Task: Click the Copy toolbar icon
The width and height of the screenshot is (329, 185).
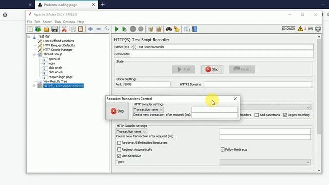Action: coord(72,29)
